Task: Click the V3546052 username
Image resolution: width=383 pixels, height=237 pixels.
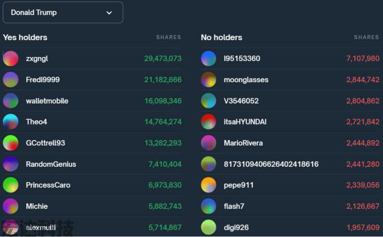Action: pos(241,101)
